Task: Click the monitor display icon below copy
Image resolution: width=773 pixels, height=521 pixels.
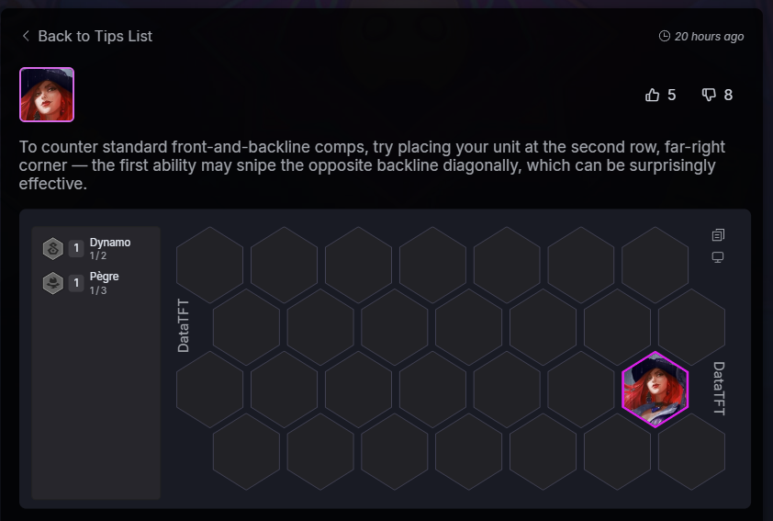Action: 718,257
